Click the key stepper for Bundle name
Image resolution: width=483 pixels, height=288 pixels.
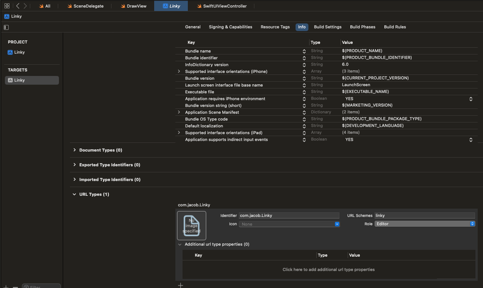click(x=304, y=51)
